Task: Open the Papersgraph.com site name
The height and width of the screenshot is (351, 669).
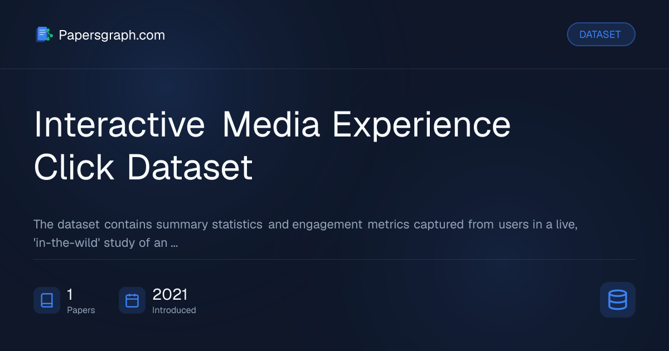Action: pos(111,35)
